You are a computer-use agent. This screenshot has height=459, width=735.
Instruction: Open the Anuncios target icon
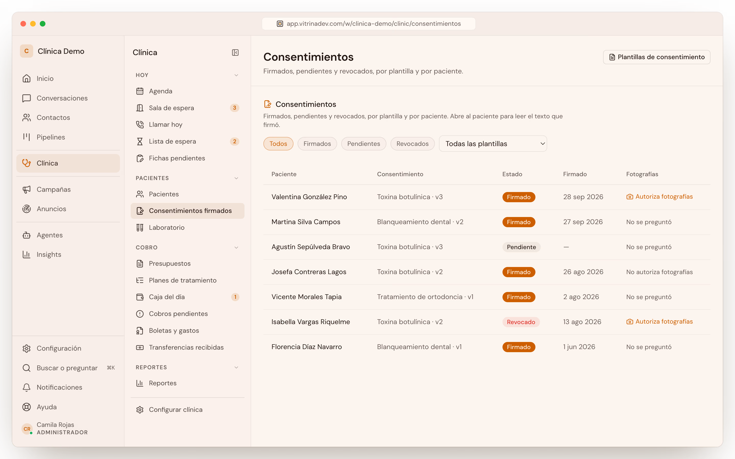click(27, 209)
